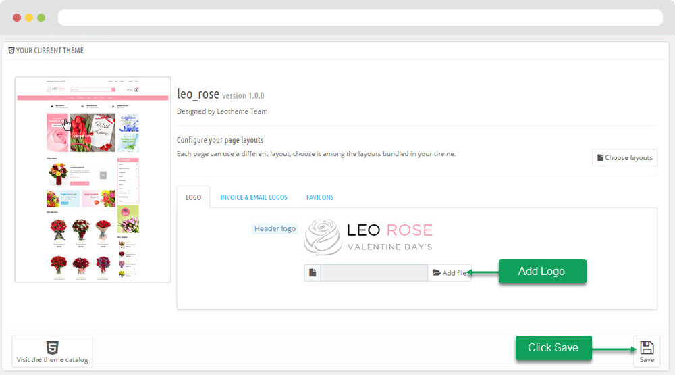Screen dimensions: 675x375
Task: Click the page icon on Choose layouts
Action: (600, 157)
